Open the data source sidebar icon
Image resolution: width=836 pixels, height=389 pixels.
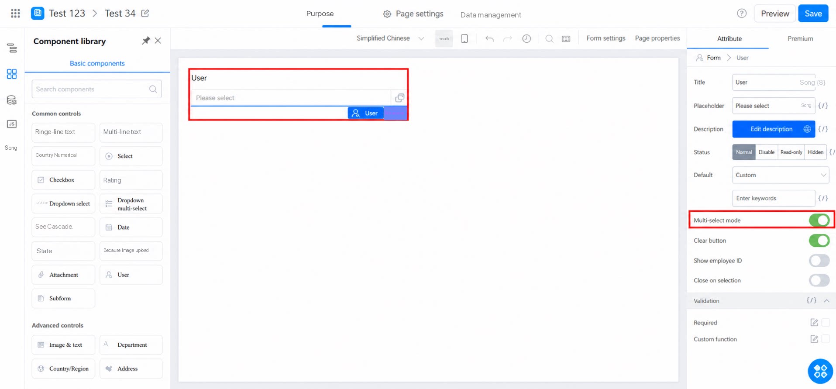tap(12, 100)
